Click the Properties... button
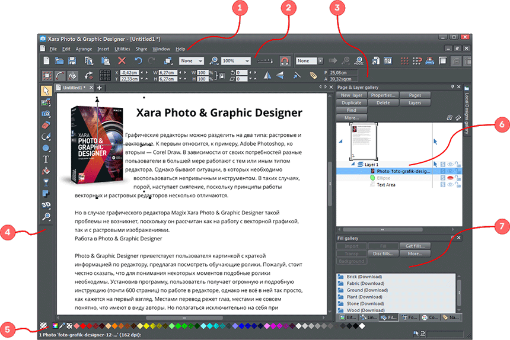The width and height of the screenshot is (510, 340). (383, 95)
